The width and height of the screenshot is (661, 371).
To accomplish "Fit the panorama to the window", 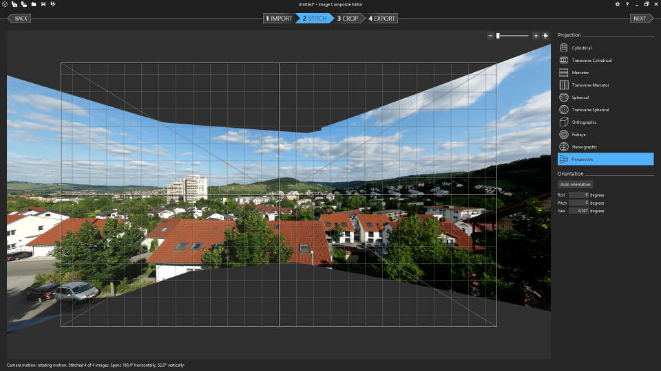I will coord(545,36).
